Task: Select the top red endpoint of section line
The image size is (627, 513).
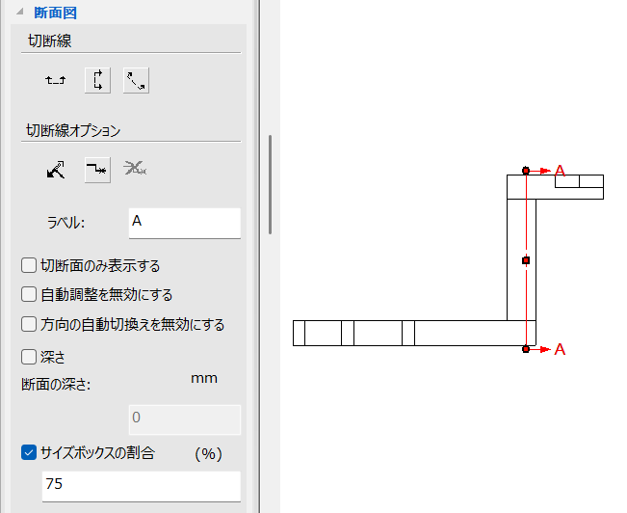Action: point(526,171)
